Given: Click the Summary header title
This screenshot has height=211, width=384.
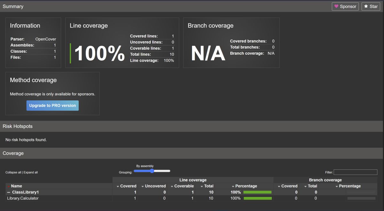Looking at the screenshot, I should click(x=13, y=6).
